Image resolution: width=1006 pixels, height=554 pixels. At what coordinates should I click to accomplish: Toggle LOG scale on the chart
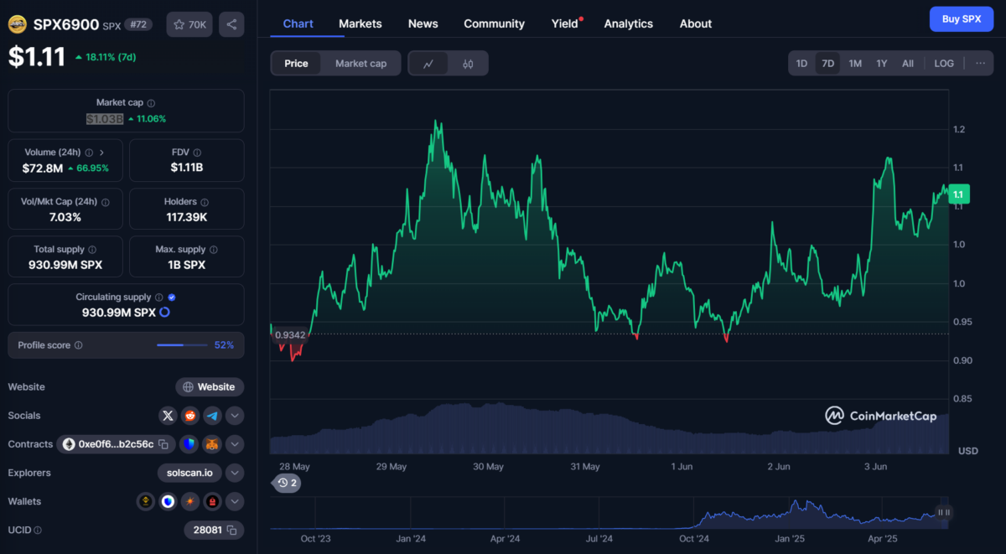click(944, 64)
